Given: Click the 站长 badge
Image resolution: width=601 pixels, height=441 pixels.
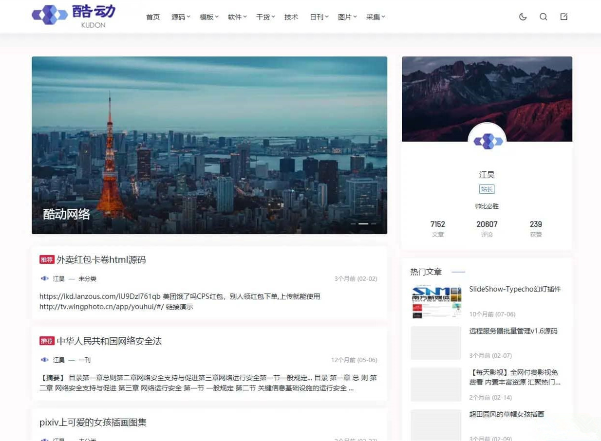Looking at the screenshot, I should (487, 189).
